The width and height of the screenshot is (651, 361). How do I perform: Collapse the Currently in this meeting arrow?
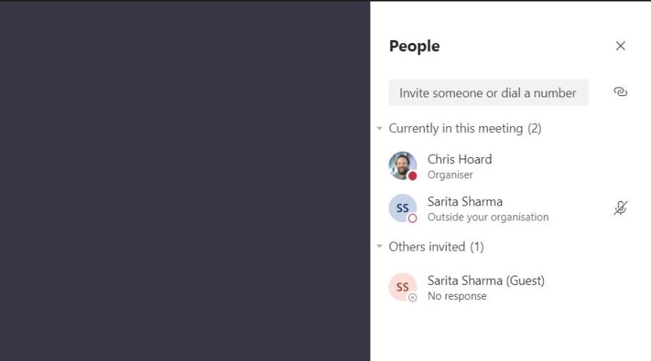tap(379, 128)
